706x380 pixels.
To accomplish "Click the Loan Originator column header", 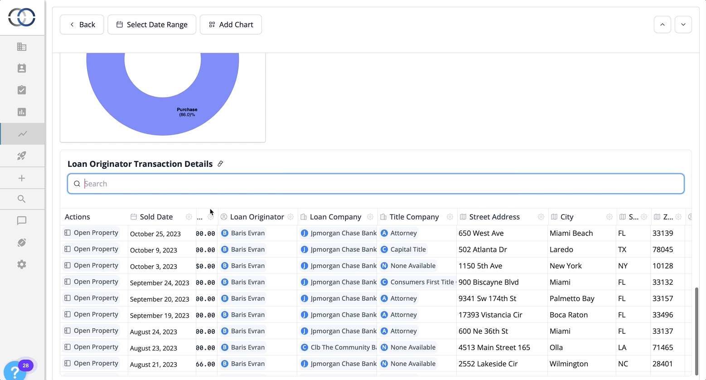I will tap(257, 217).
